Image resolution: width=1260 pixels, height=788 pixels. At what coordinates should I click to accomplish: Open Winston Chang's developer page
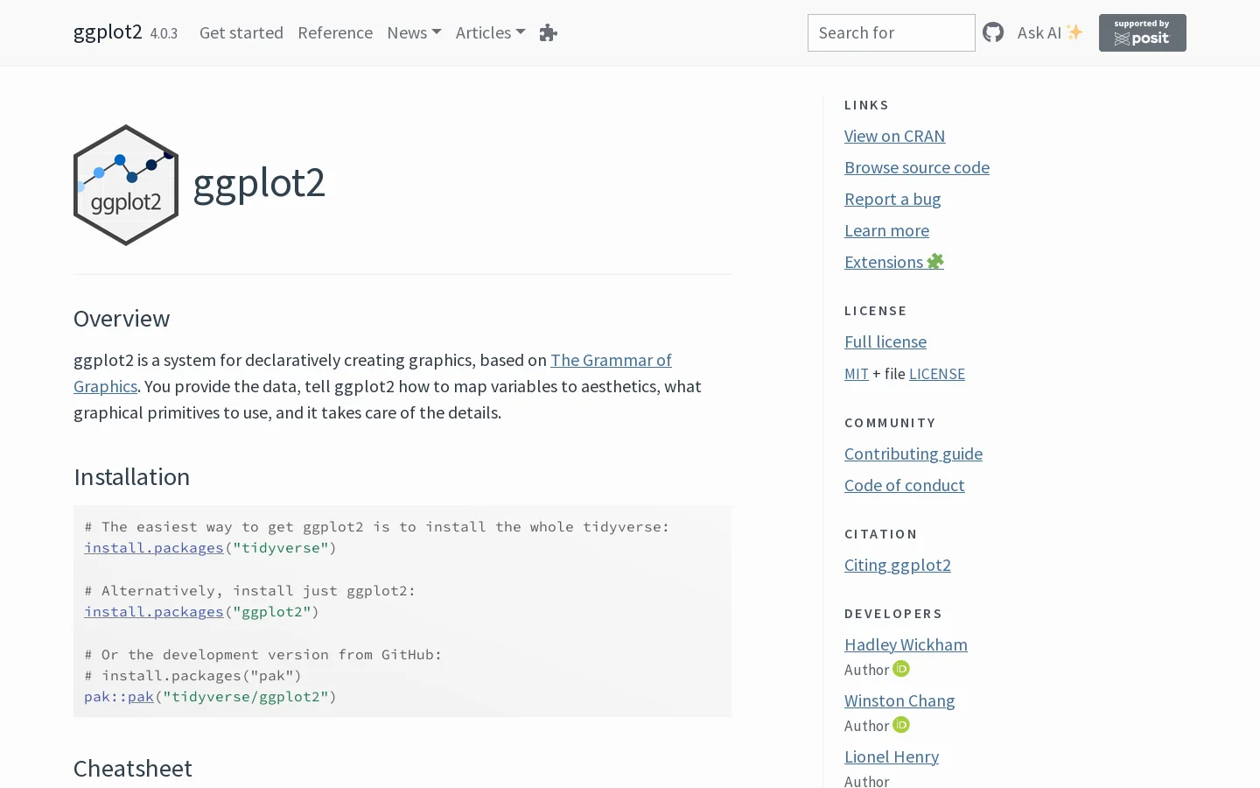point(899,700)
